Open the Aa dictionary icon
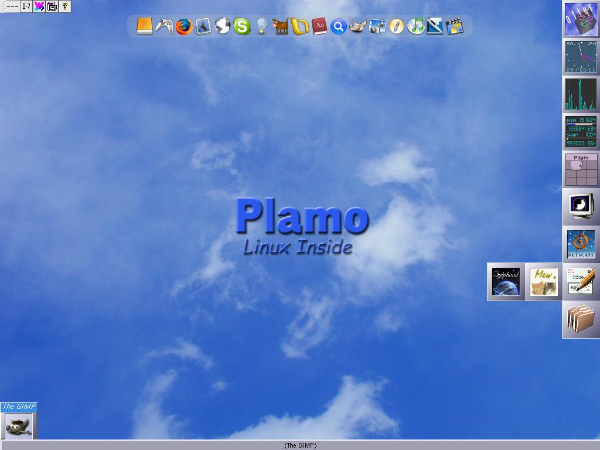Screen dimensions: 600x450 coord(320,26)
